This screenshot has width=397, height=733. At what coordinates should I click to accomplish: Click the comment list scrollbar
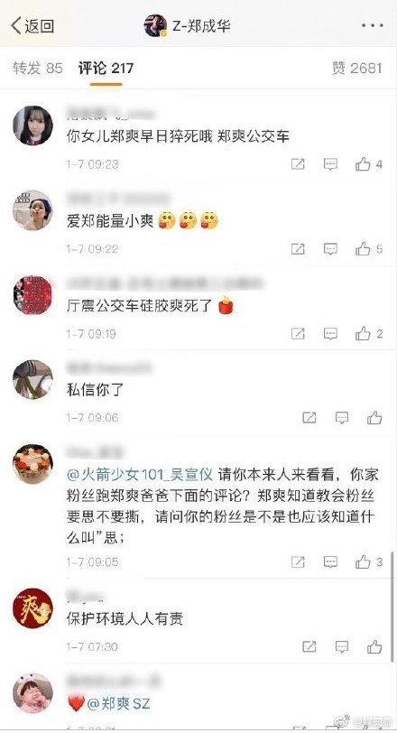392,607
